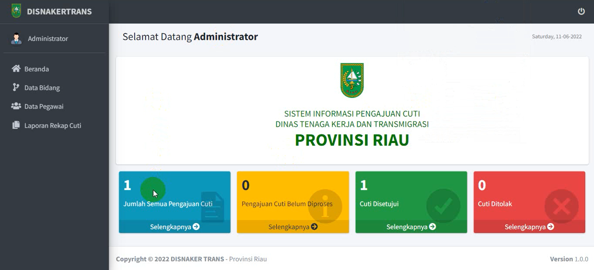Click the DISNAKERTRANS logo emblem in sidebar

click(x=16, y=11)
